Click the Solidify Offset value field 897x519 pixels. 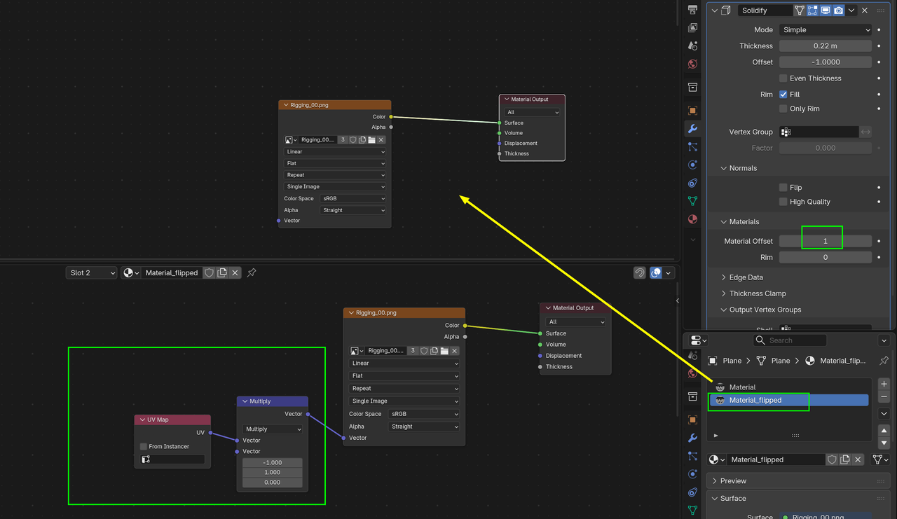coord(826,62)
